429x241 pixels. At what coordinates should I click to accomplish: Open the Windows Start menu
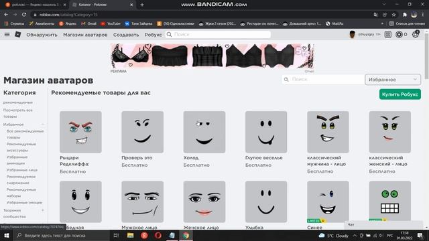(x=6, y=235)
